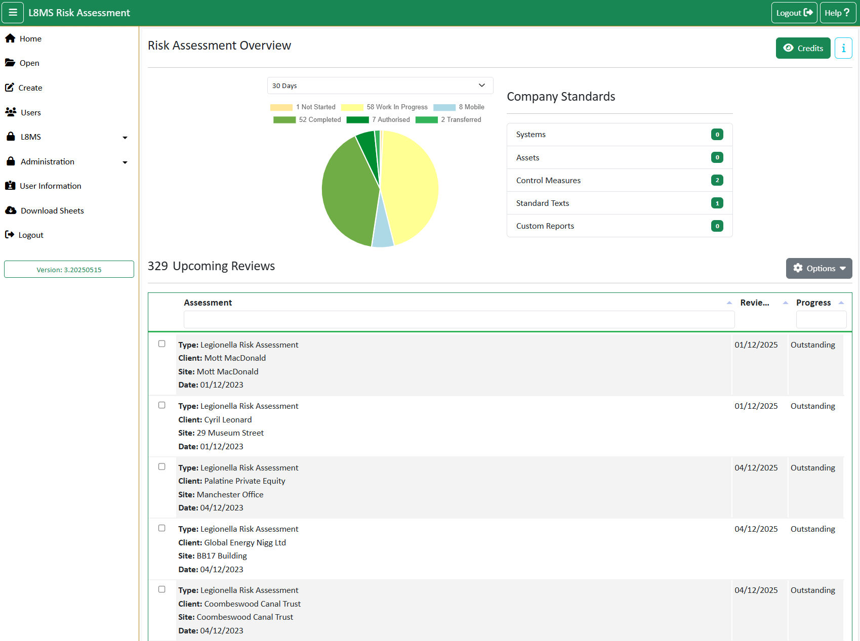Click the Assessment filter input field

click(x=459, y=319)
